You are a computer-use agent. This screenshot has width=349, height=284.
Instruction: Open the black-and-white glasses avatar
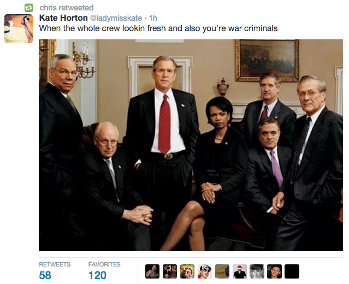[x=257, y=271]
